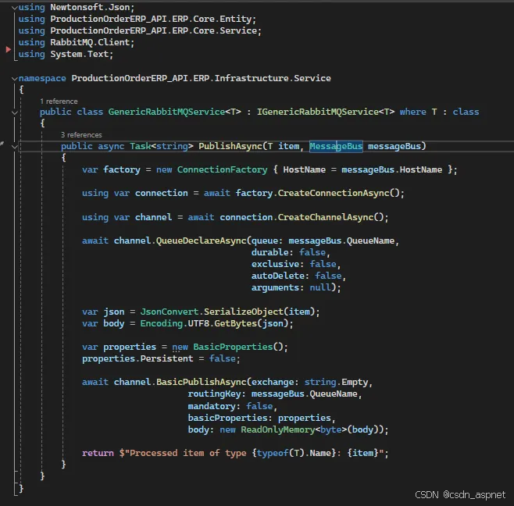Collapse the namespace ProductionOrderERP_API block

[14, 79]
